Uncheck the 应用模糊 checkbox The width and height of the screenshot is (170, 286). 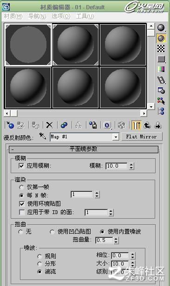point(21,166)
